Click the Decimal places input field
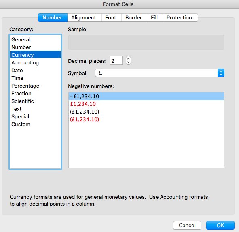The width and height of the screenshot is (239, 232). click(116, 60)
